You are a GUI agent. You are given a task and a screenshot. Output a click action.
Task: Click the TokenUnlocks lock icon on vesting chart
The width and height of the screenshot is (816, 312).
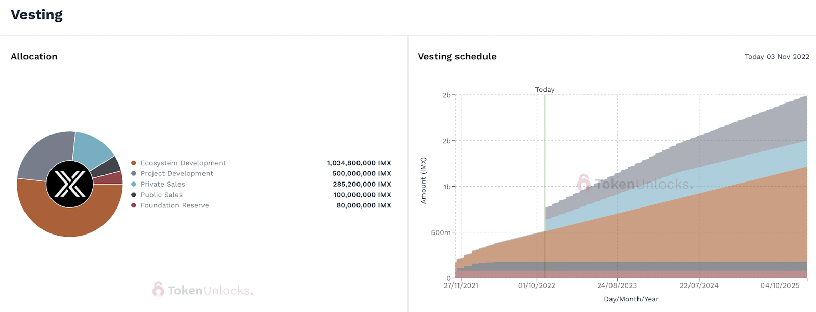click(x=583, y=183)
